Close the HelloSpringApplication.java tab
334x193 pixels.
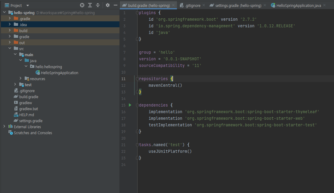coord(324,5)
